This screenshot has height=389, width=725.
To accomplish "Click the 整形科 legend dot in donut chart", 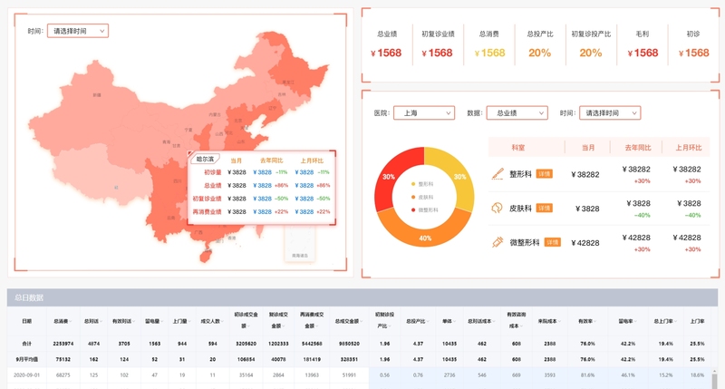I will 413,184.
